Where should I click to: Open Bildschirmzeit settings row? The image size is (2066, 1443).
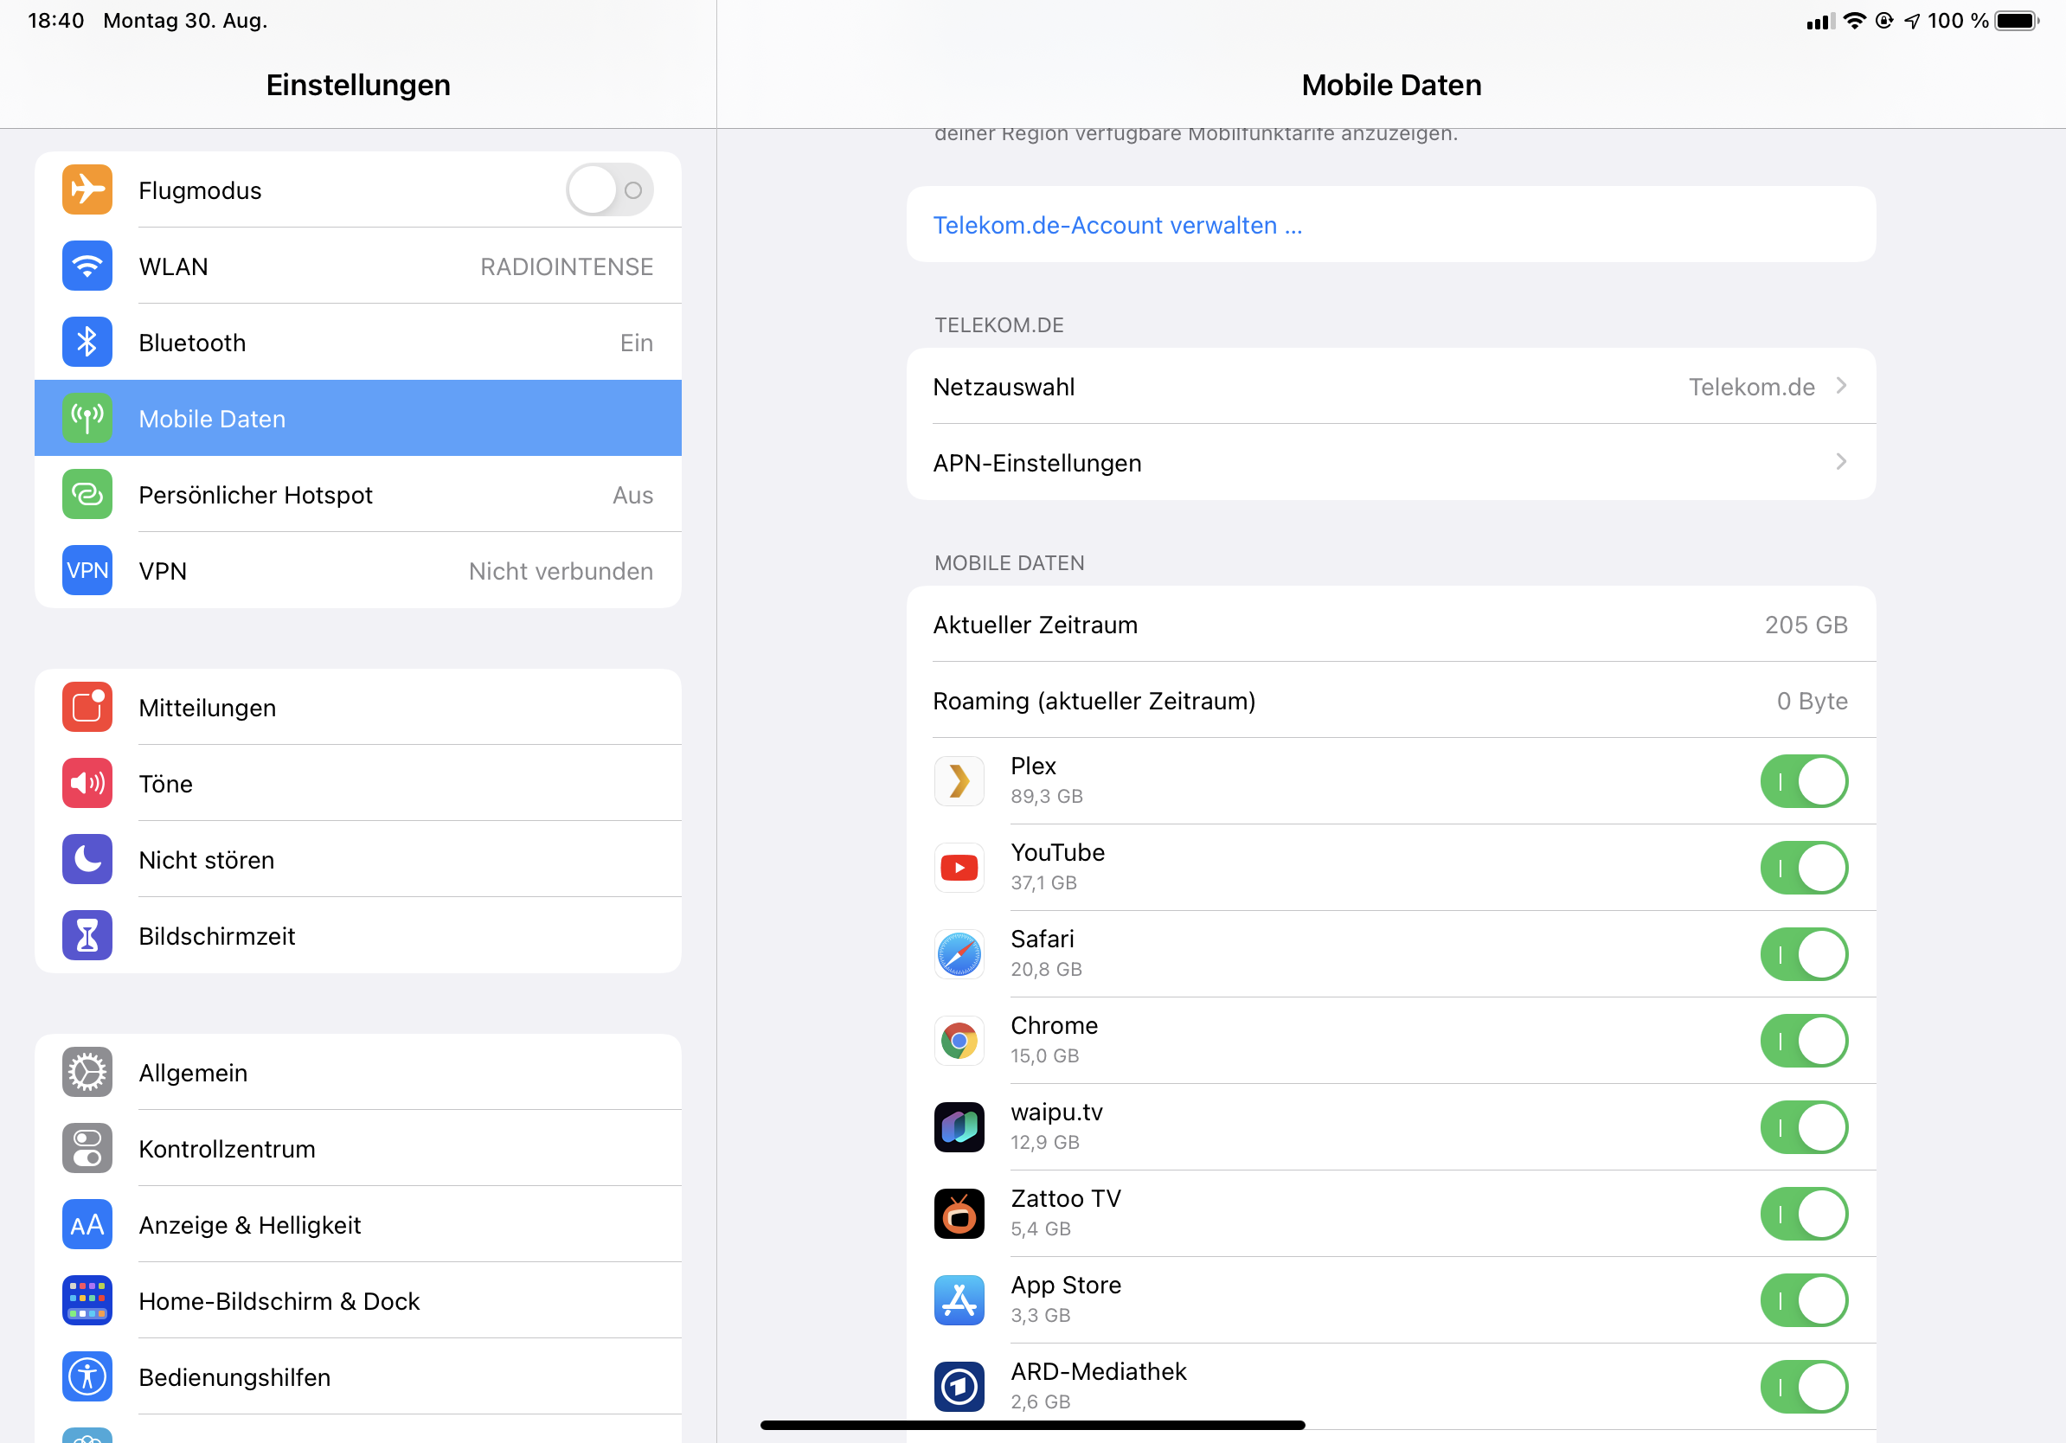click(x=358, y=935)
